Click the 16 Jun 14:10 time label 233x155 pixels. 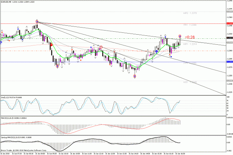click(133, 154)
